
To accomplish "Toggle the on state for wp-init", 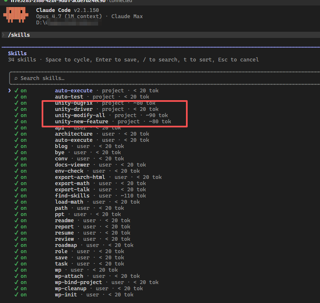I will 21,295.
